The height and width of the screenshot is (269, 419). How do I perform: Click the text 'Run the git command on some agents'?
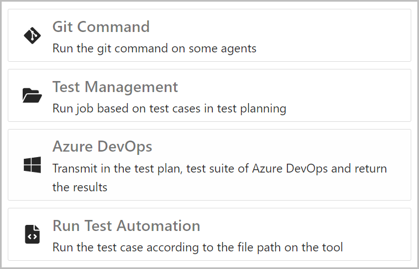pos(154,49)
